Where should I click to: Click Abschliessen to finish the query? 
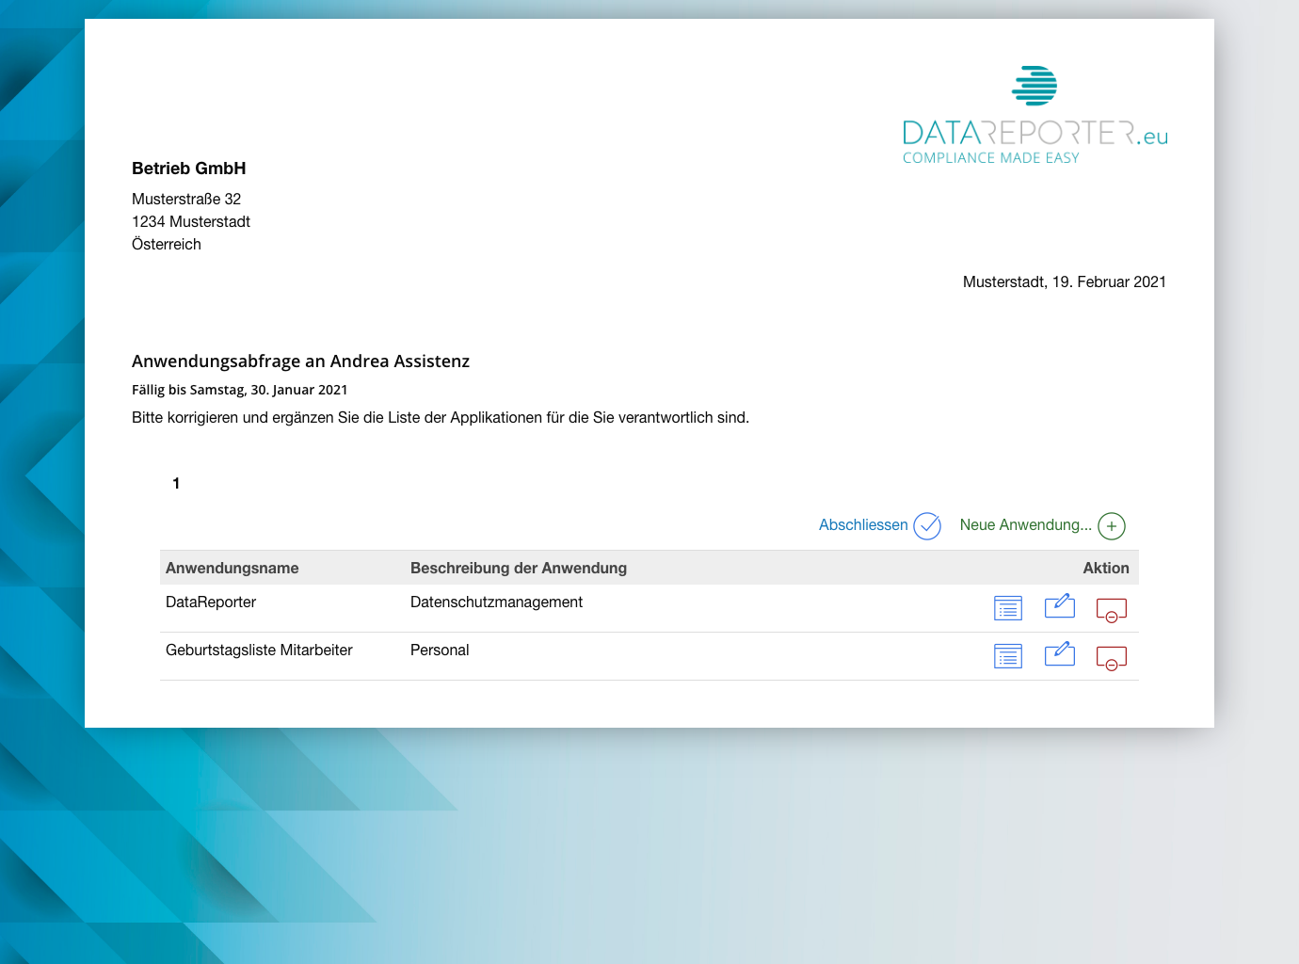coord(863,525)
